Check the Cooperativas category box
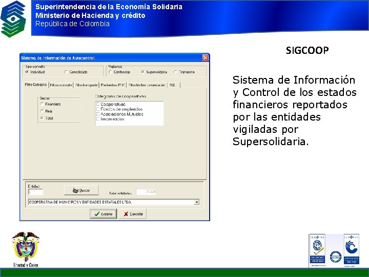 click(98, 104)
